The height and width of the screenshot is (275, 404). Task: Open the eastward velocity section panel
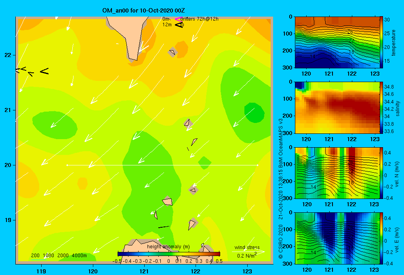(x=337, y=238)
